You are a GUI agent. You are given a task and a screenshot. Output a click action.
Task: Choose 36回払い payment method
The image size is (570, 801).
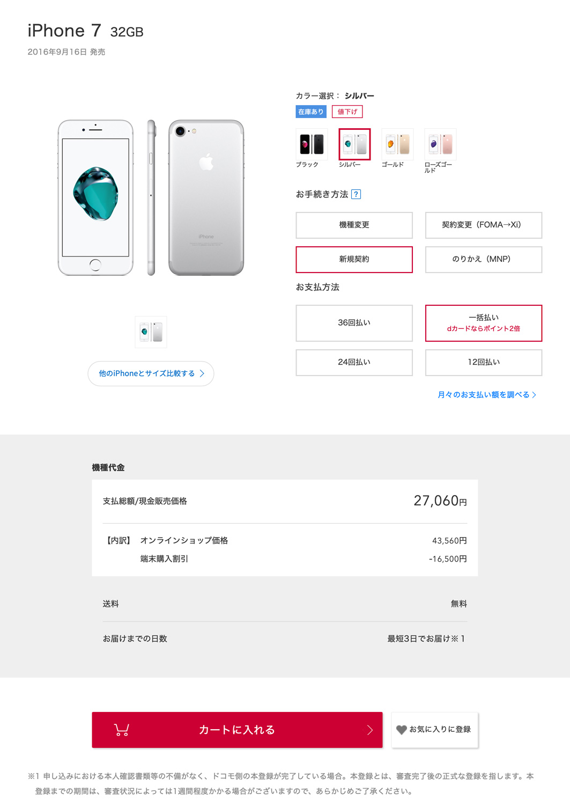pyautogui.click(x=354, y=323)
